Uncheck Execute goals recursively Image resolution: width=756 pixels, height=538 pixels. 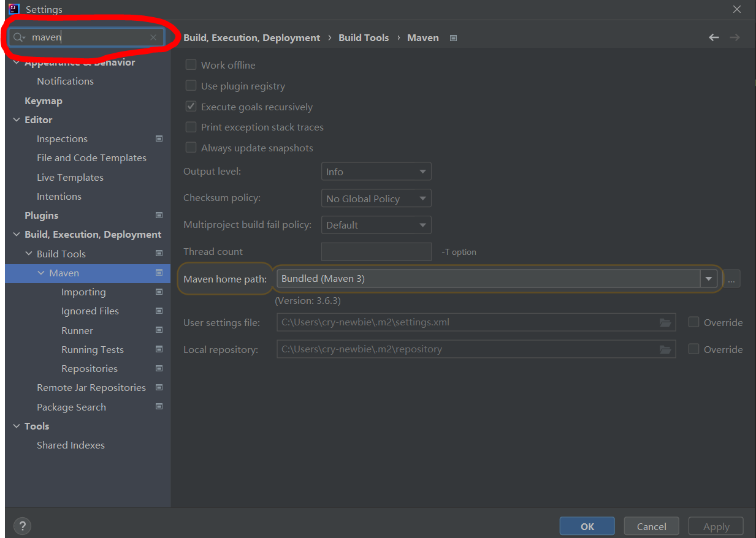pos(191,106)
